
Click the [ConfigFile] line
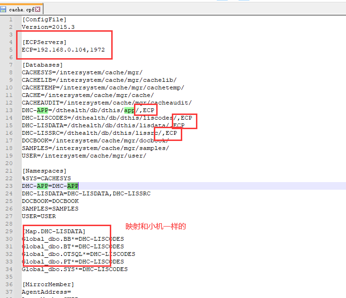pyautogui.click(x=44, y=19)
